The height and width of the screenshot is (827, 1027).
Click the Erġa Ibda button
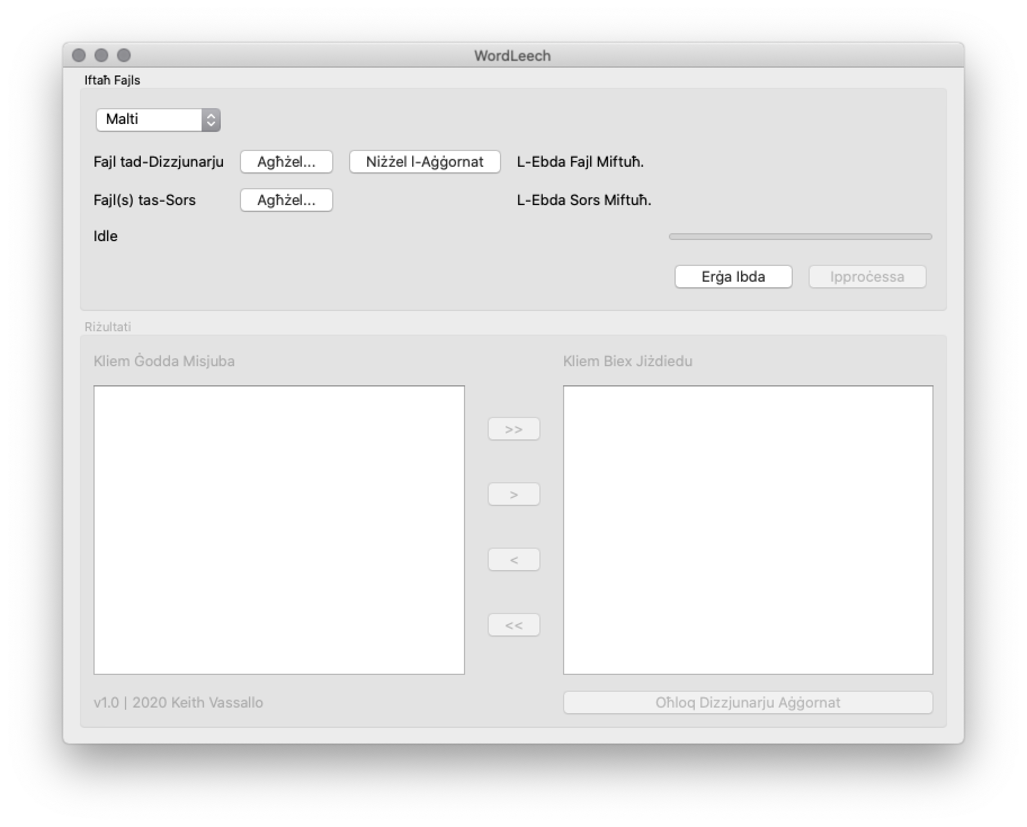coord(733,276)
